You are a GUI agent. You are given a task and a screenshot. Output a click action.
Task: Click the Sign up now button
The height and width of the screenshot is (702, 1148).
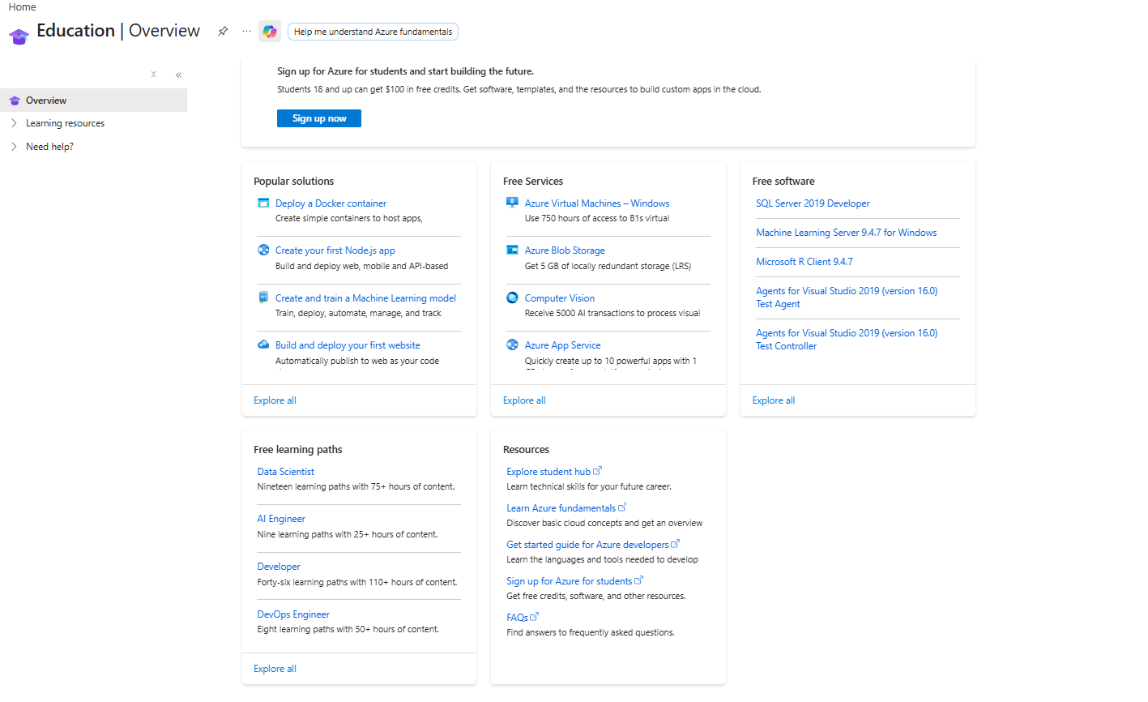pyautogui.click(x=319, y=118)
